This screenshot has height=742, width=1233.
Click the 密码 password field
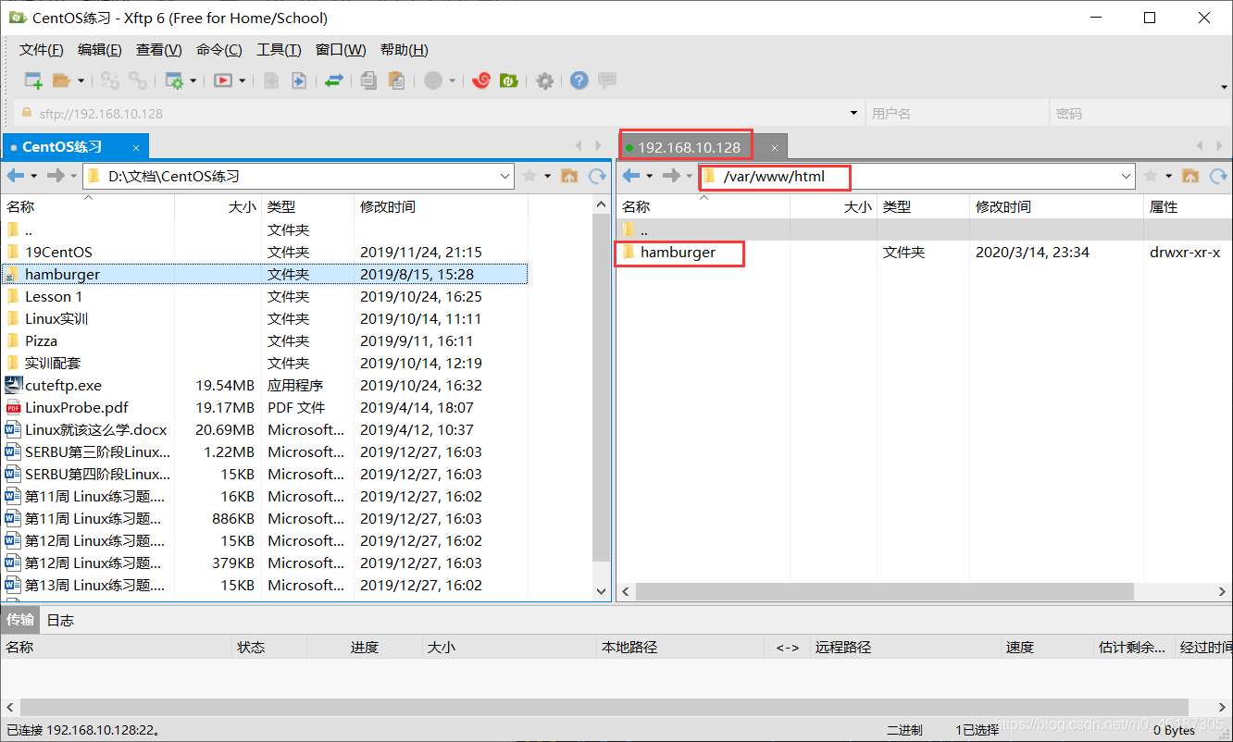click(x=1140, y=113)
